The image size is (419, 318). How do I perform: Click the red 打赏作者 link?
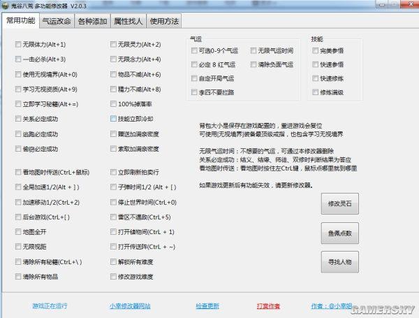pos(268,306)
